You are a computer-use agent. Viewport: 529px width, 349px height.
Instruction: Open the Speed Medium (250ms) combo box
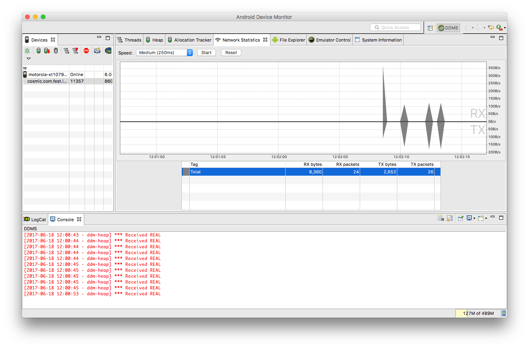click(x=164, y=53)
